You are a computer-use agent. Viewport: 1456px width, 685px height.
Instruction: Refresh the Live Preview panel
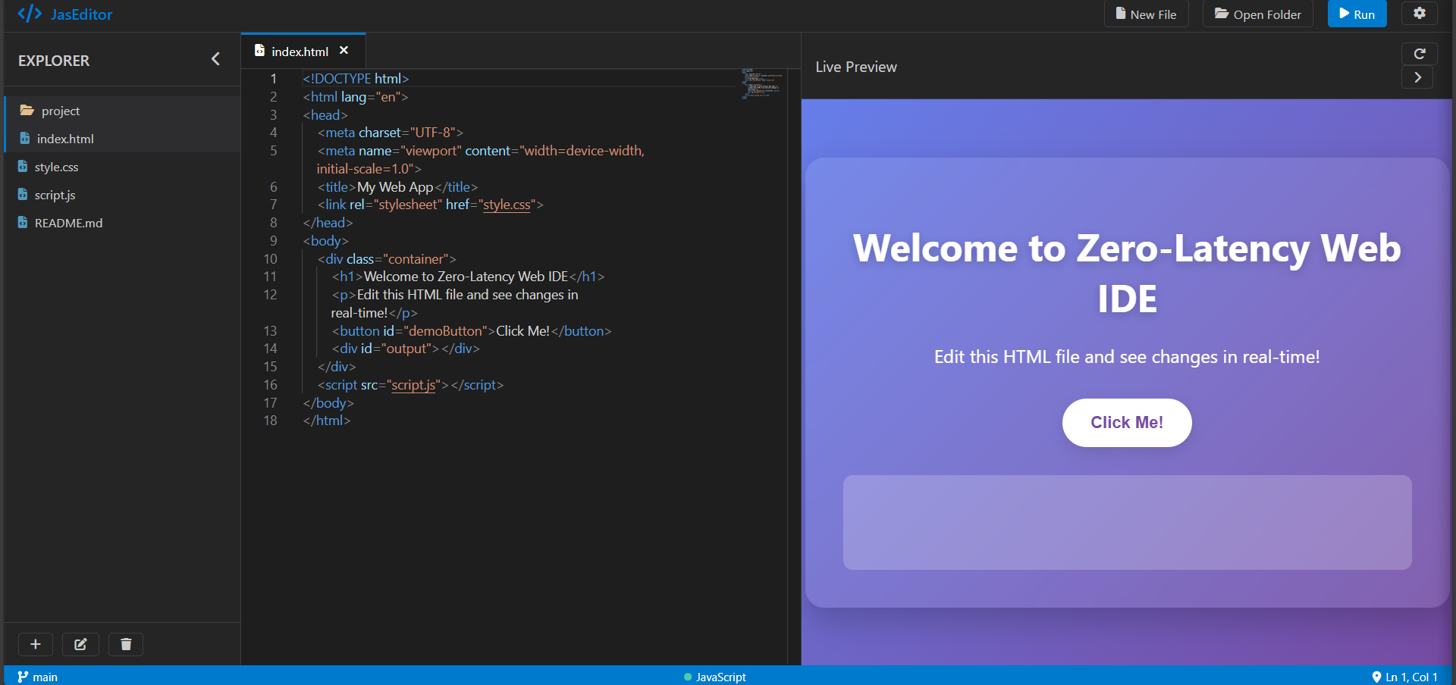1419,54
